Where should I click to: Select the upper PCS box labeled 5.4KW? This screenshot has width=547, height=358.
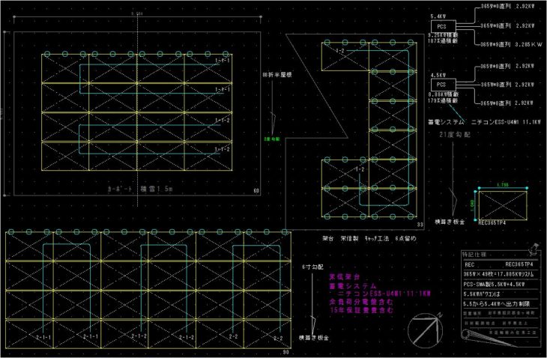[x=441, y=26]
